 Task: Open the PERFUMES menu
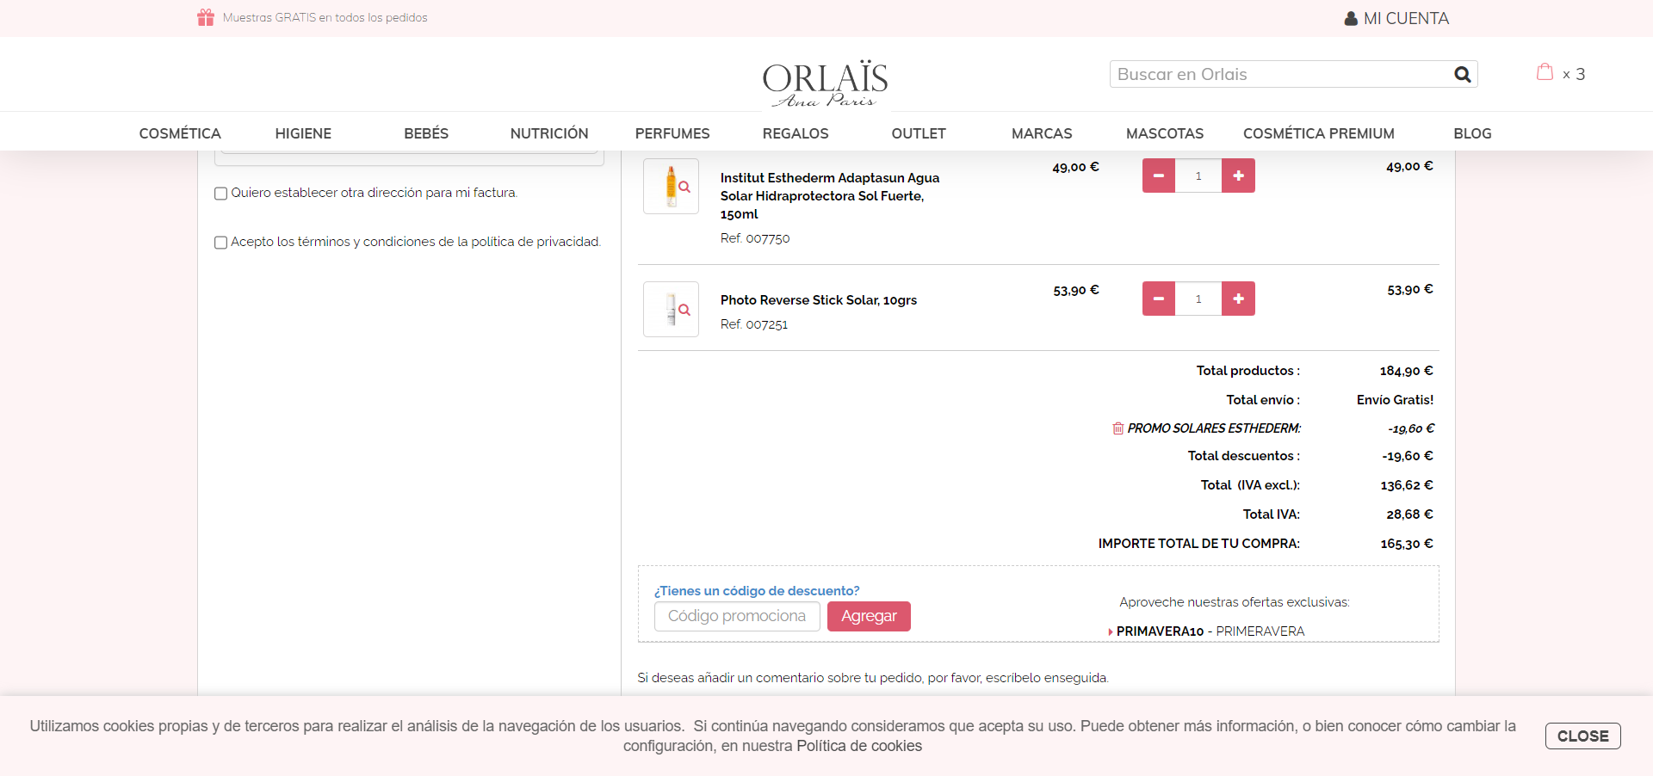(672, 133)
